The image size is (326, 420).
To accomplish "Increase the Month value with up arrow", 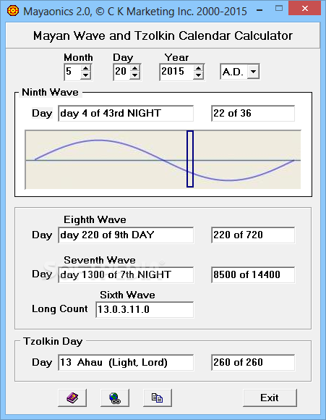I will point(85,69).
